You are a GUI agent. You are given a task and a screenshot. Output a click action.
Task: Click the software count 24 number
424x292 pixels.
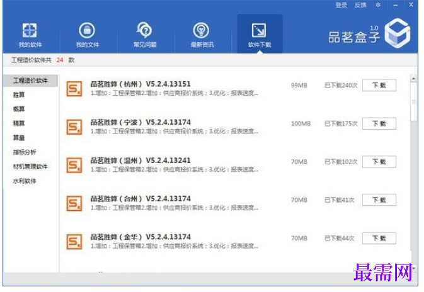point(60,60)
